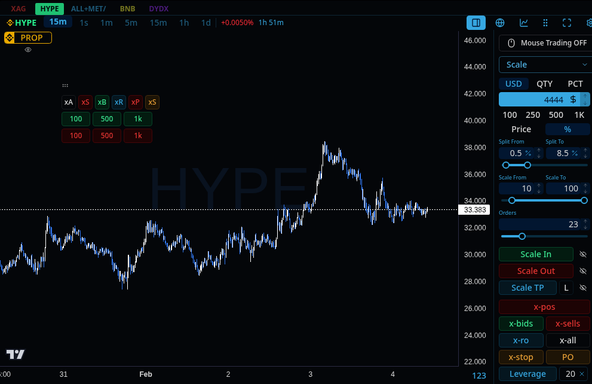Toggle the side panel layout icon

[476, 23]
